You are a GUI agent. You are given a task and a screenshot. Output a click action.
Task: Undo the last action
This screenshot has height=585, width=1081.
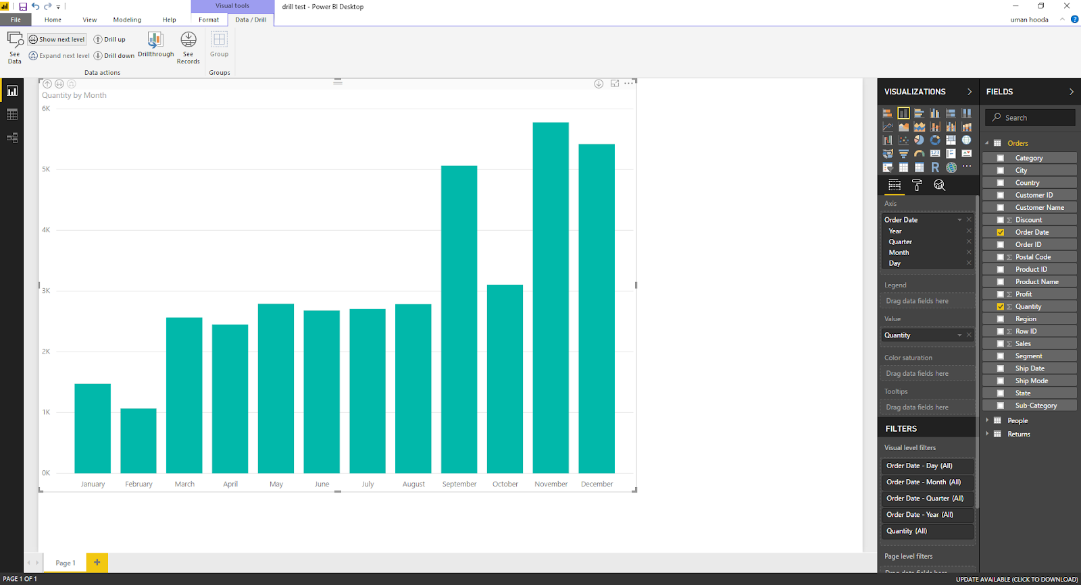[35, 7]
